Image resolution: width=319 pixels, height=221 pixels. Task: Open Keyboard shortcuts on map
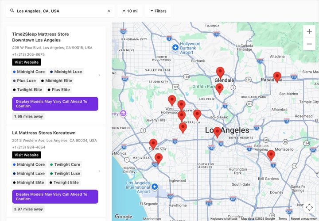tap(224, 218)
